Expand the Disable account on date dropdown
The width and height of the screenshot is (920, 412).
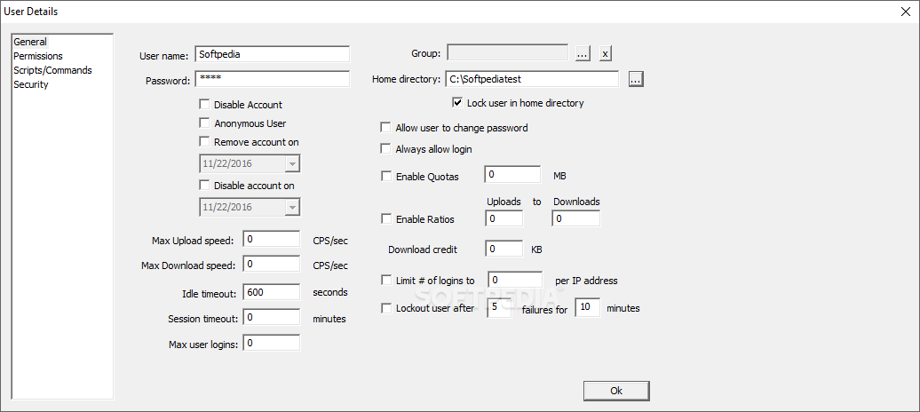click(292, 207)
